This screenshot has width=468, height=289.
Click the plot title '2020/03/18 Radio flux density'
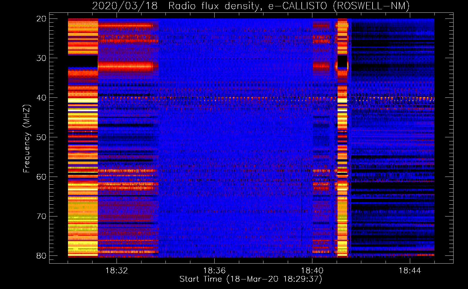(251, 6)
